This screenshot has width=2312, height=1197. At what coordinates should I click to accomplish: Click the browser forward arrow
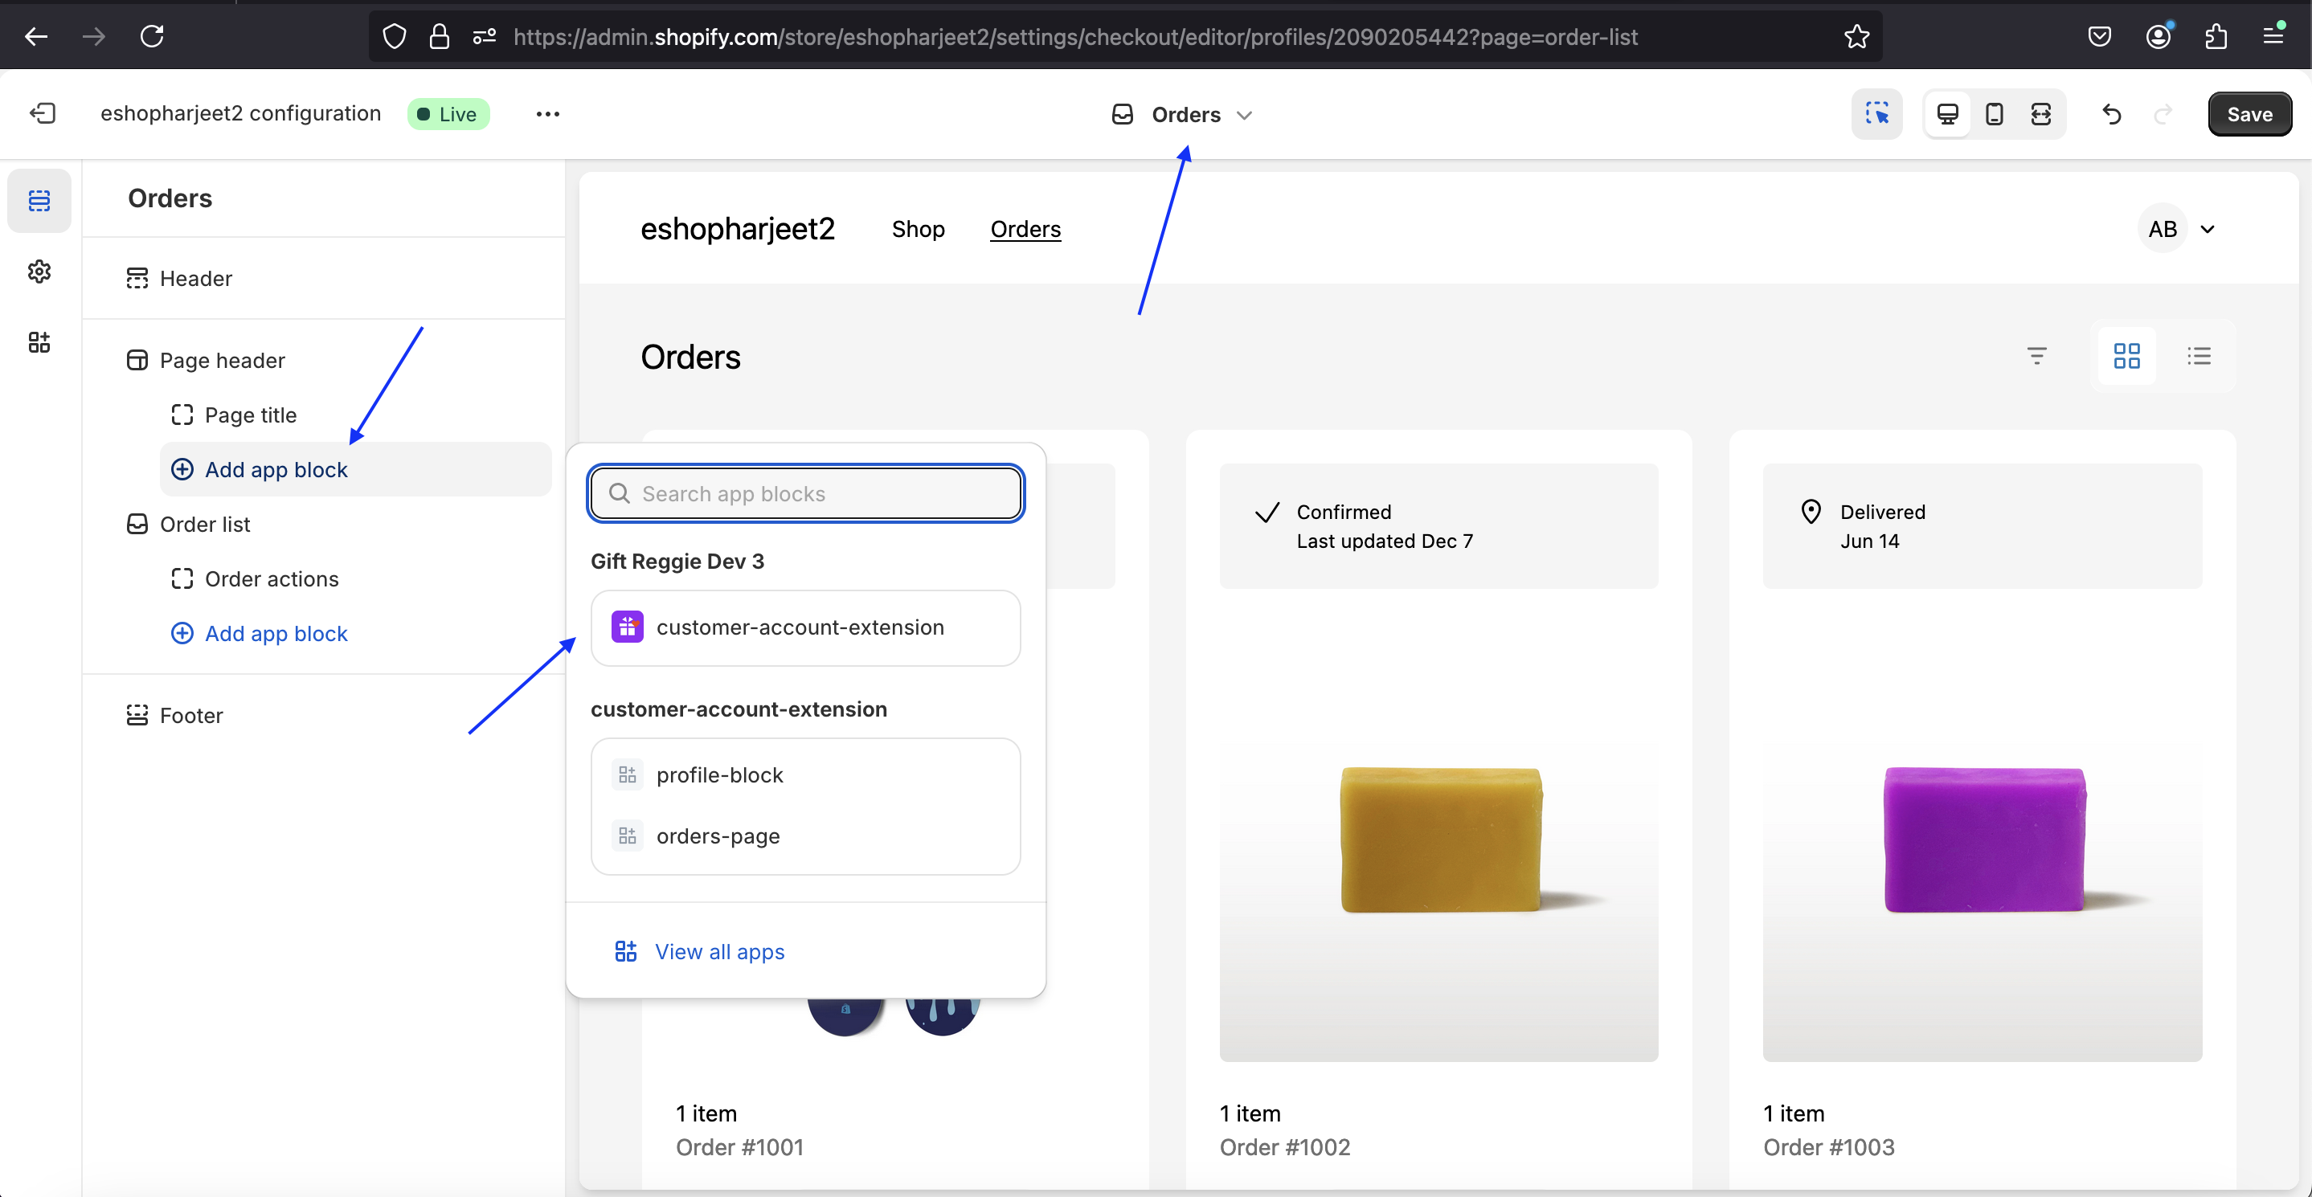tap(93, 37)
